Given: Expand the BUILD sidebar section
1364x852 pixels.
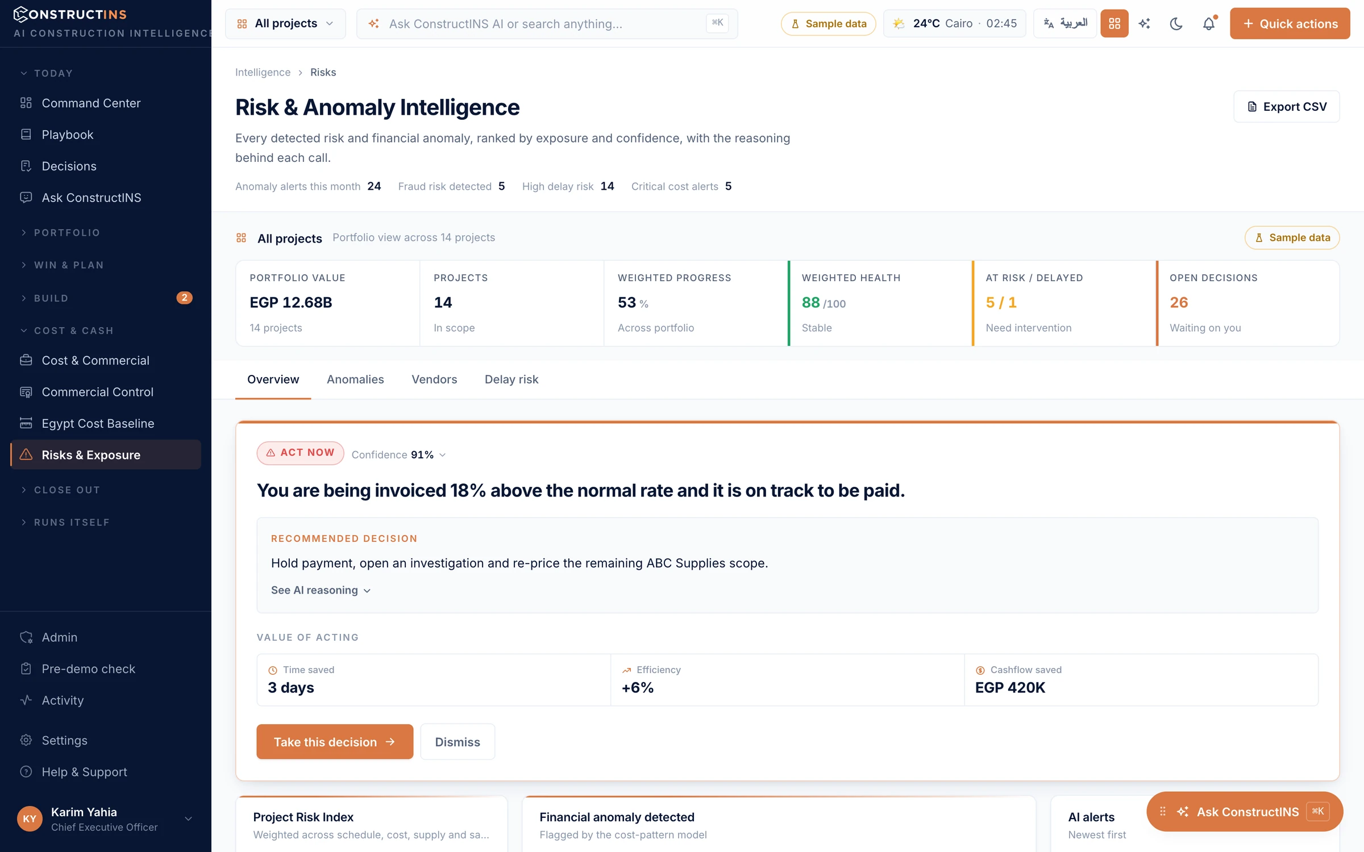Looking at the screenshot, I should [x=106, y=298].
